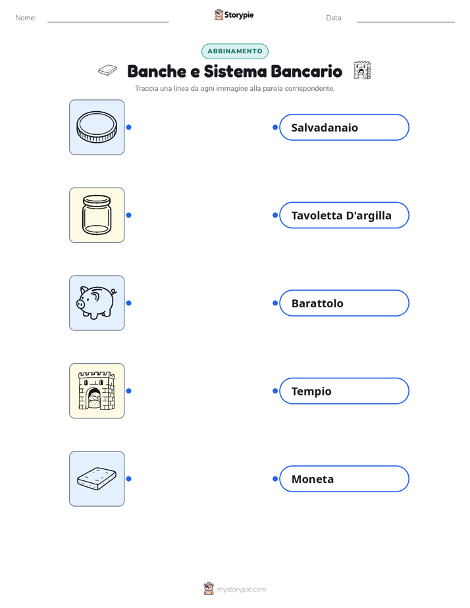Select the Salvadanaio word box
The height and width of the screenshot is (608, 470).
[x=344, y=127]
